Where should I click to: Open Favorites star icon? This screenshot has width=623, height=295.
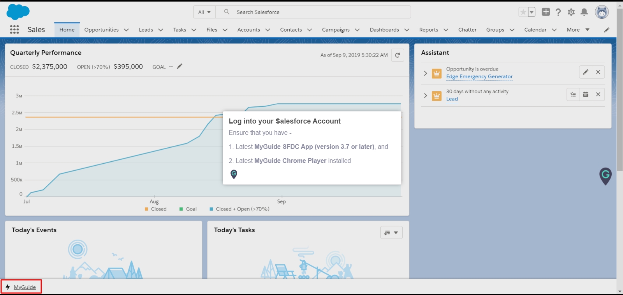[x=523, y=12]
